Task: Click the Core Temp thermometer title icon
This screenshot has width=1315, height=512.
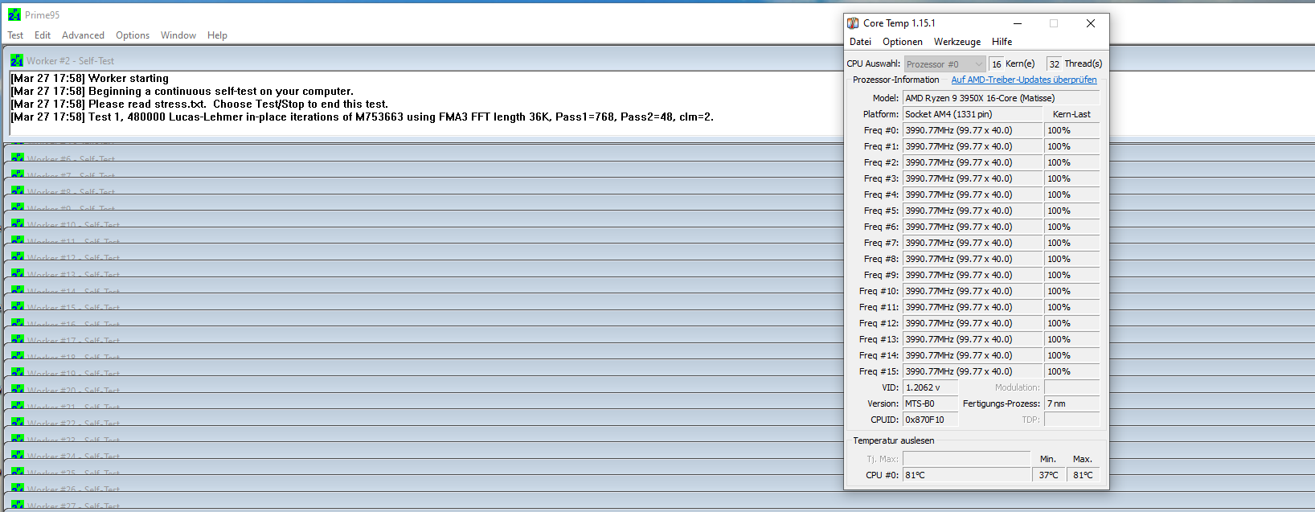Action: tap(853, 23)
